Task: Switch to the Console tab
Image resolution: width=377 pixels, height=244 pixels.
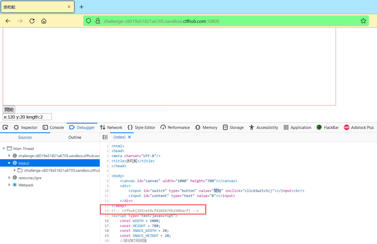Action: click(53, 128)
